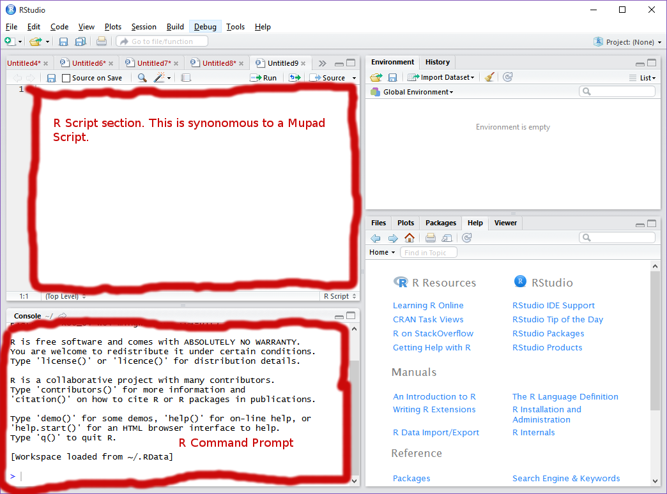The height and width of the screenshot is (494, 667).
Task: Switch to the History tab
Action: click(x=437, y=62)
